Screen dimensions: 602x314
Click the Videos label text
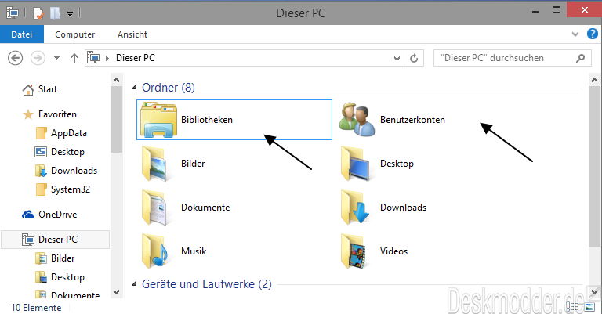pyautogui.click(x=393, y=251)
